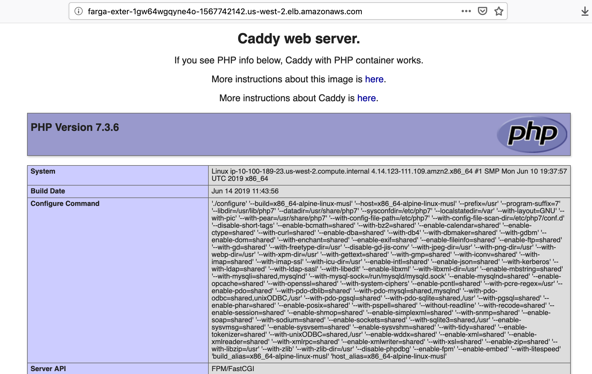This screenshot has height=374, width=592.
Task: Save page with the Pocket icon
Action: pyautogui.click(x=482, y=11)
